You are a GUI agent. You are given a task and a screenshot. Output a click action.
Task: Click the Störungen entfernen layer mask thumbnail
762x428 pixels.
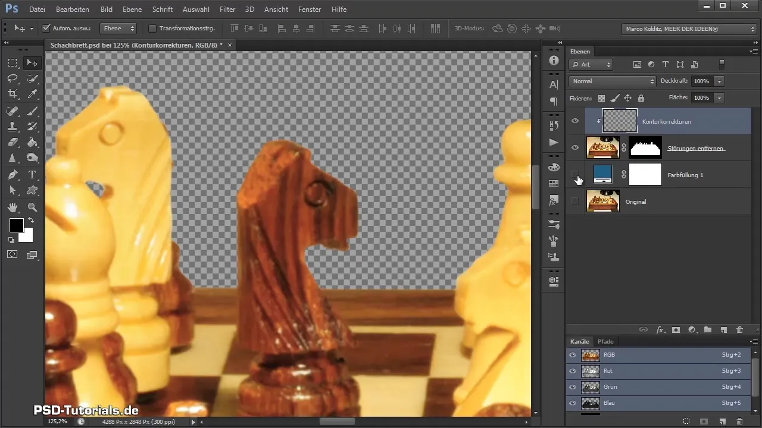coord(645,147)
